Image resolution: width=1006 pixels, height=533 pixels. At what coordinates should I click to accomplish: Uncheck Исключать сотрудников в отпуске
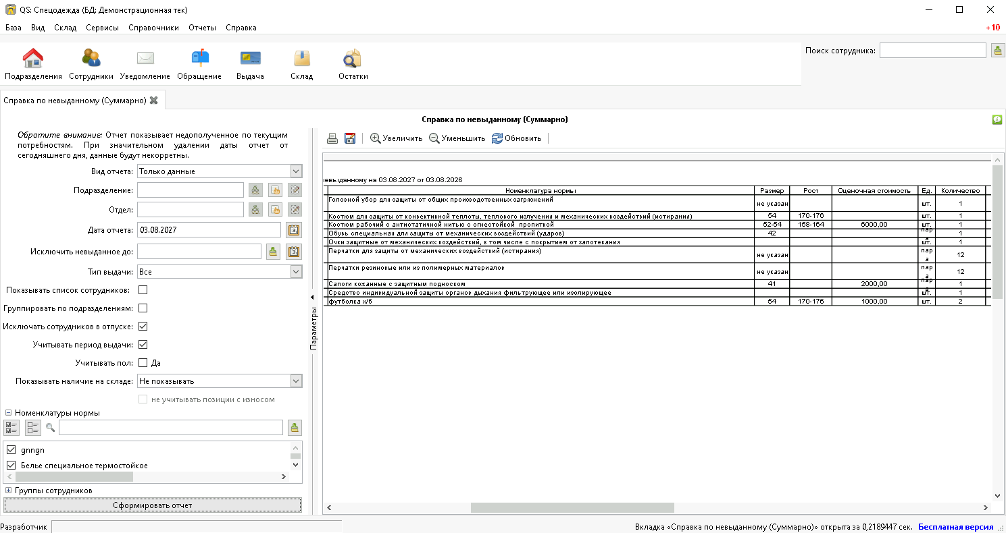coord(143,327)
